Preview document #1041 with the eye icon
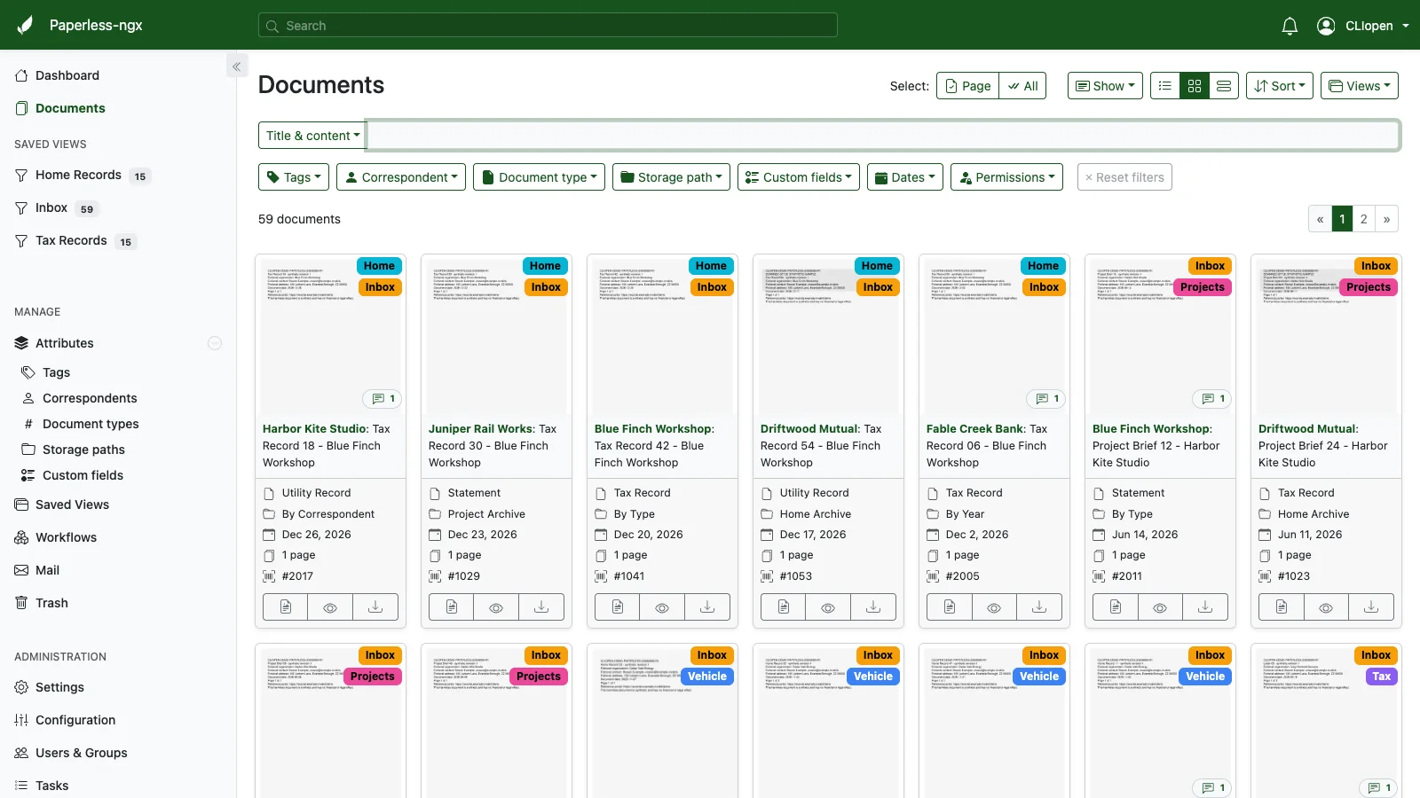This screenshot has height=798, width=1420. [662, 607]
